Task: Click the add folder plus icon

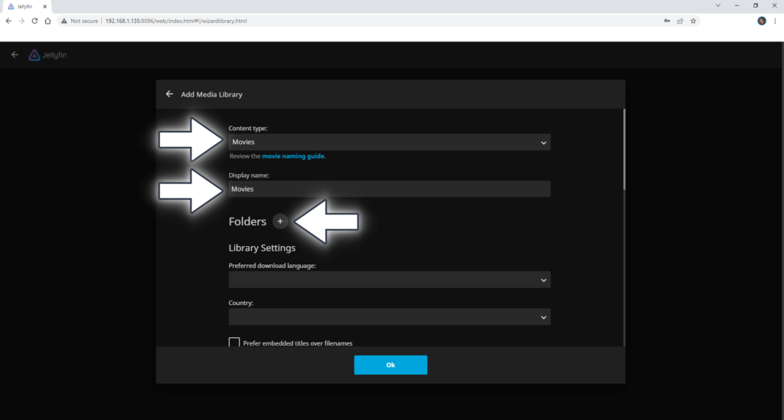Action: click(280, 221)
